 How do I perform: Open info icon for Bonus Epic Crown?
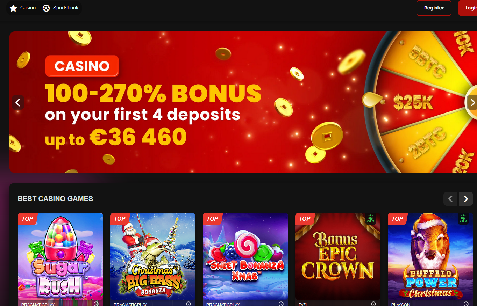(373, 304)
